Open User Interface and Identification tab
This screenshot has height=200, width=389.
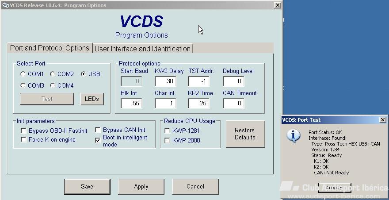coord(143,49)
